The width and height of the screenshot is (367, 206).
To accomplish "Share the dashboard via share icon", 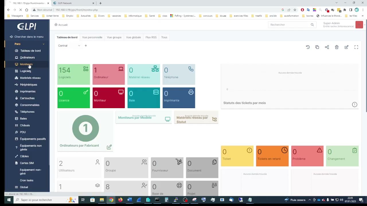I will (x=327, y=47).
